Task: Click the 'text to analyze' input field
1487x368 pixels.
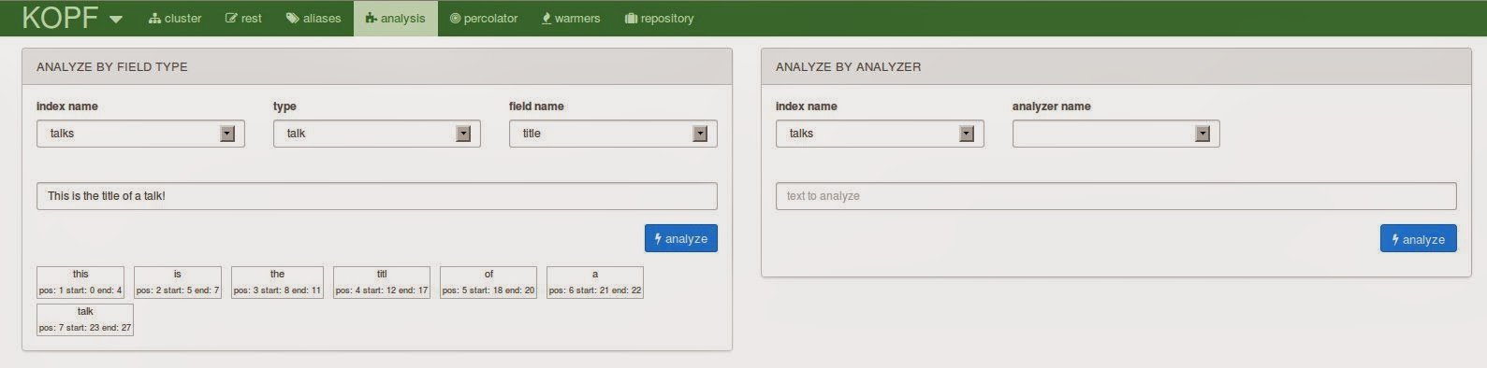Action: [1116, 196]
